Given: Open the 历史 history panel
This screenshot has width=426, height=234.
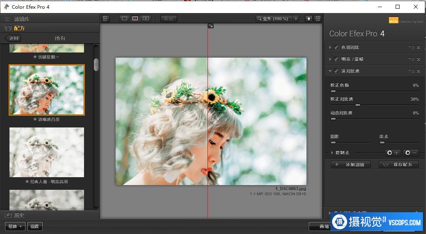Looking at the screenshot, I should 19,215.
